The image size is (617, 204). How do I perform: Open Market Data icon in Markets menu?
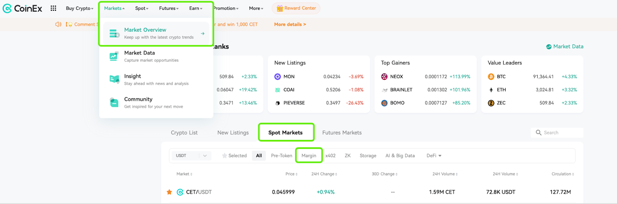pos(114,56)
